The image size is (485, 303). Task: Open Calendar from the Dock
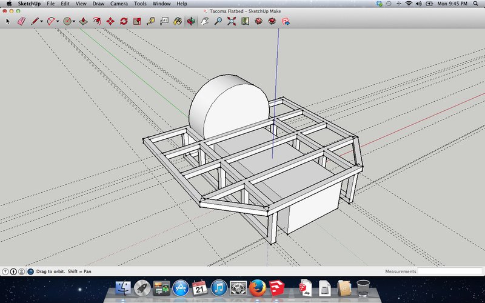(199, 288)
